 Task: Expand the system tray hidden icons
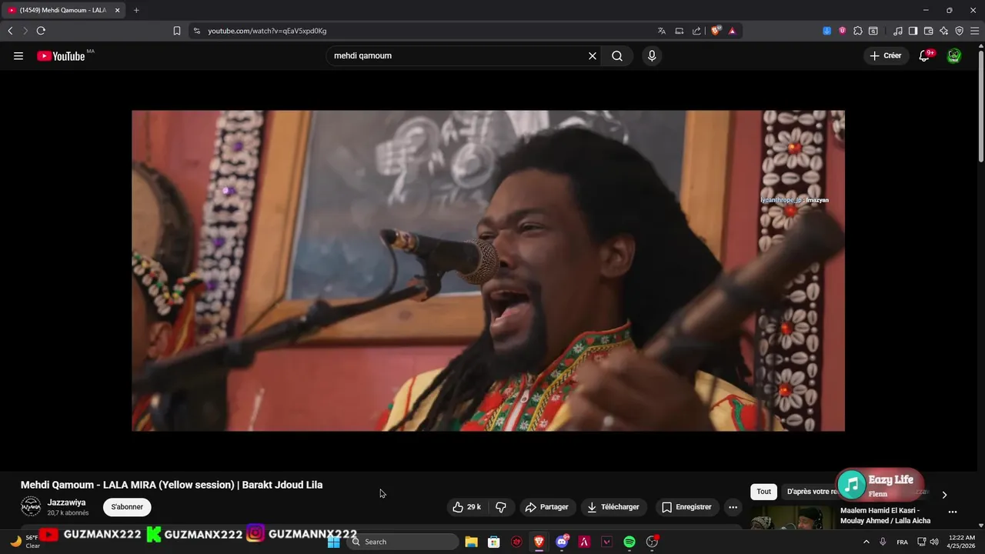click(866, 542)
